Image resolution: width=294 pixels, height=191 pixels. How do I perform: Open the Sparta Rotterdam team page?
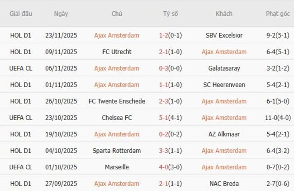[117, 151]
